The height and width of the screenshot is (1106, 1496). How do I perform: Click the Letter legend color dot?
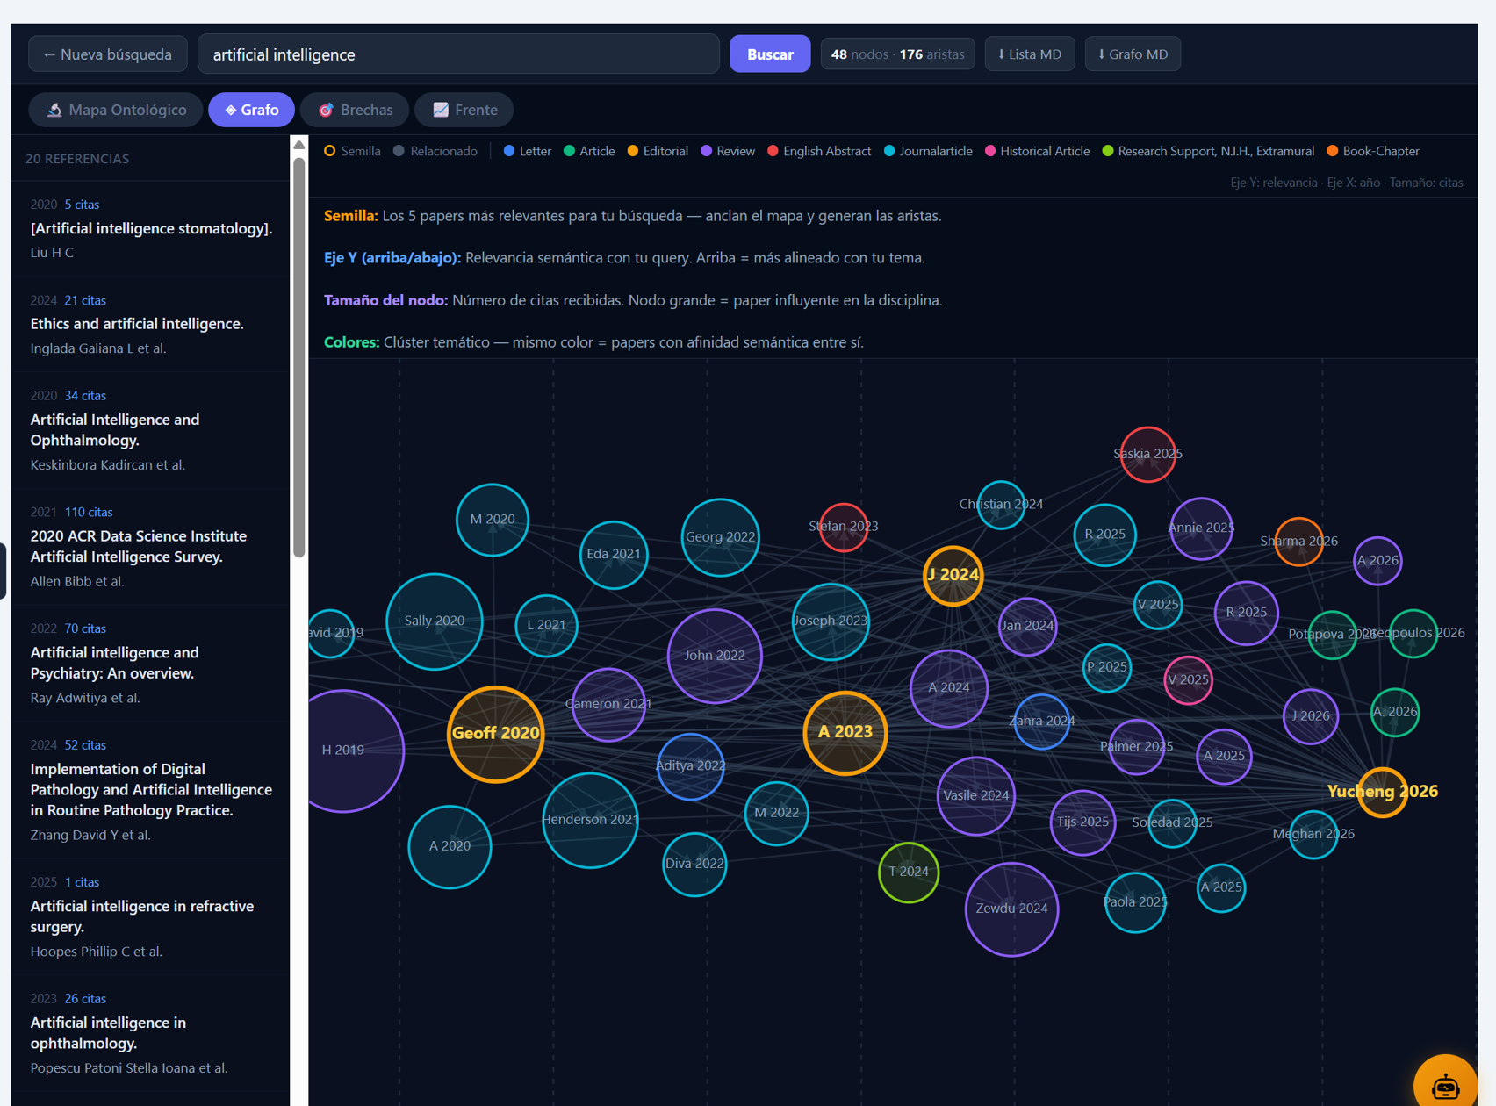coord(508,151)
